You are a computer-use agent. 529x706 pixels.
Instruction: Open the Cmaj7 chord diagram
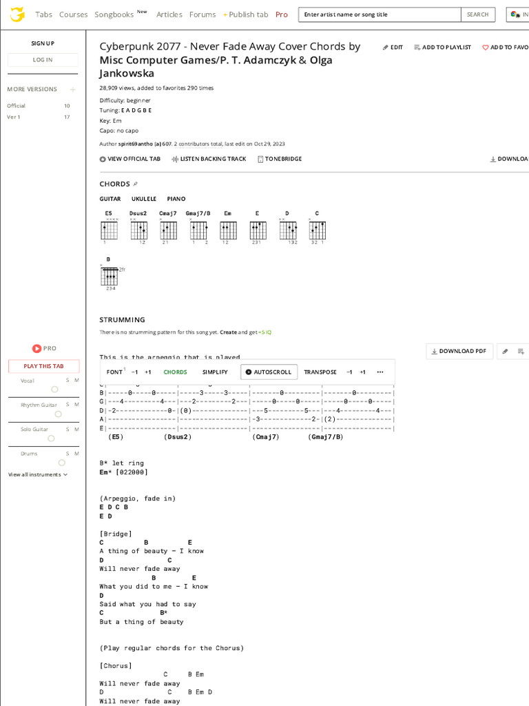[168, 228]
